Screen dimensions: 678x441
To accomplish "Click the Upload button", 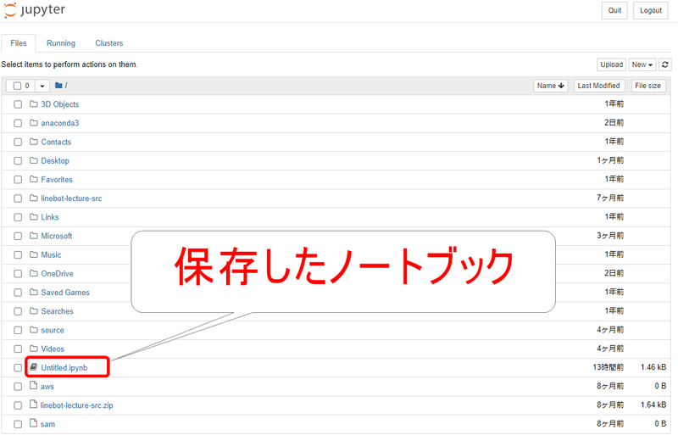I will click(x=611, y=64).
